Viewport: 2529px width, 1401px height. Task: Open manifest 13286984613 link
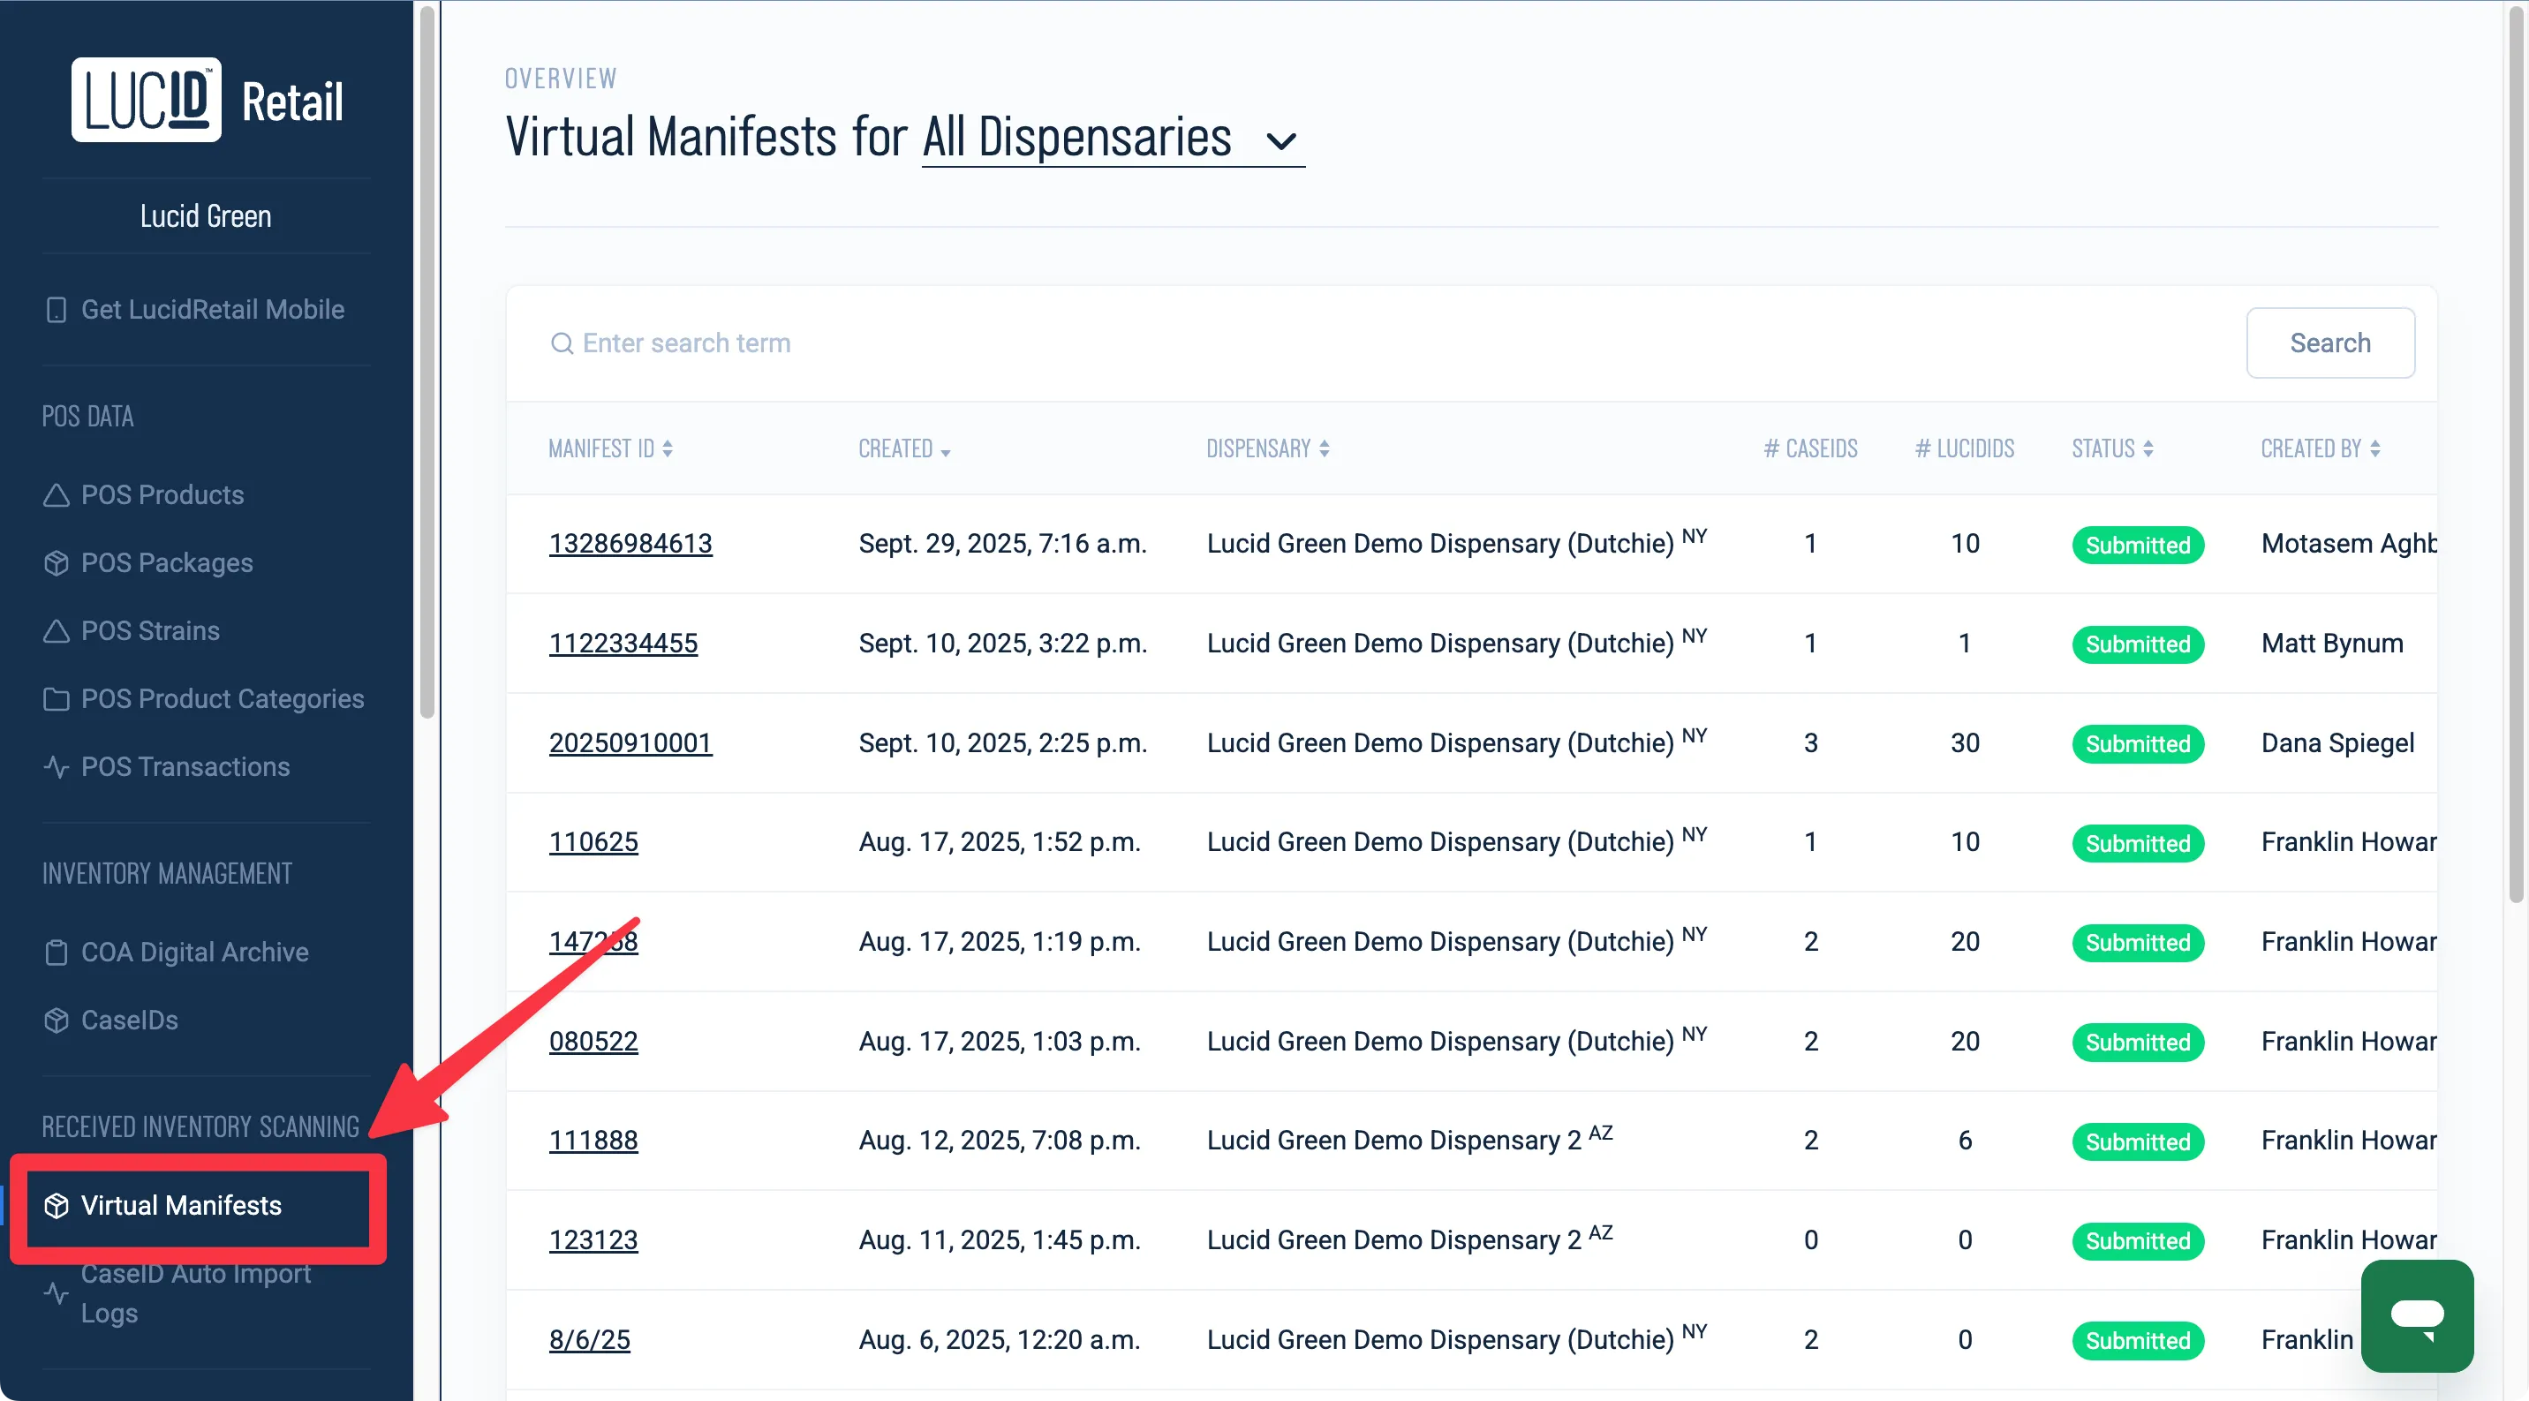[630, 543]
